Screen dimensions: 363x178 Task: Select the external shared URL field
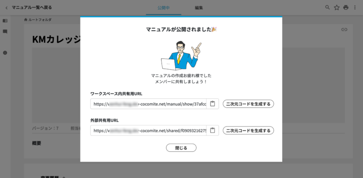click(148, 131)
